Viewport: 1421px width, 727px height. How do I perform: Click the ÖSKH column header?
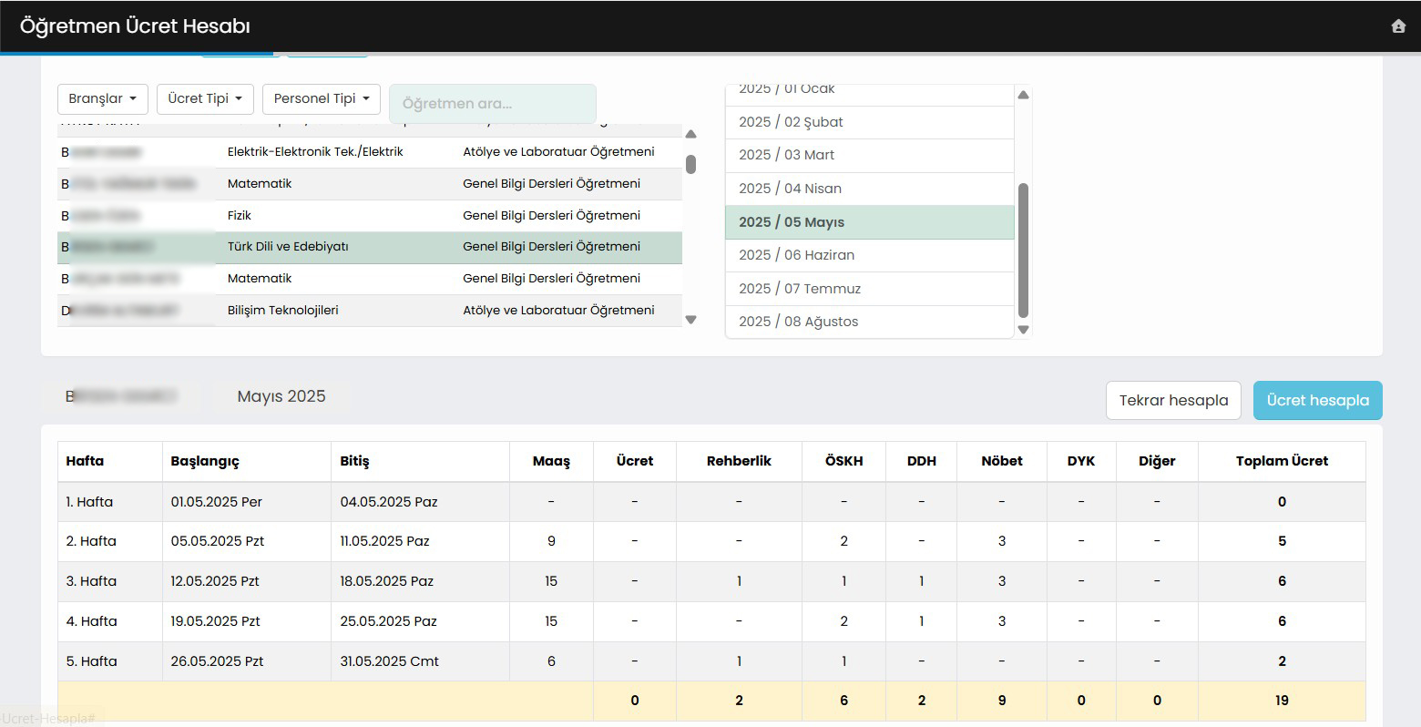click(x=843, y=461)
